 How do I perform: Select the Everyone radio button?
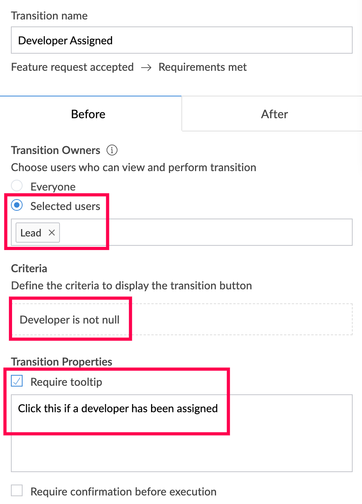pyautogui.click(x=17, y=186)
